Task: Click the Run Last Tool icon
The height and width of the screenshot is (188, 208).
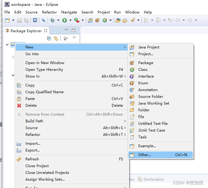Action: click(x=77, y=20)
